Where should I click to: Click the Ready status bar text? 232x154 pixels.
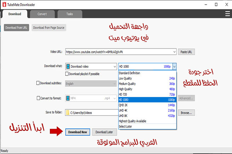5,151
